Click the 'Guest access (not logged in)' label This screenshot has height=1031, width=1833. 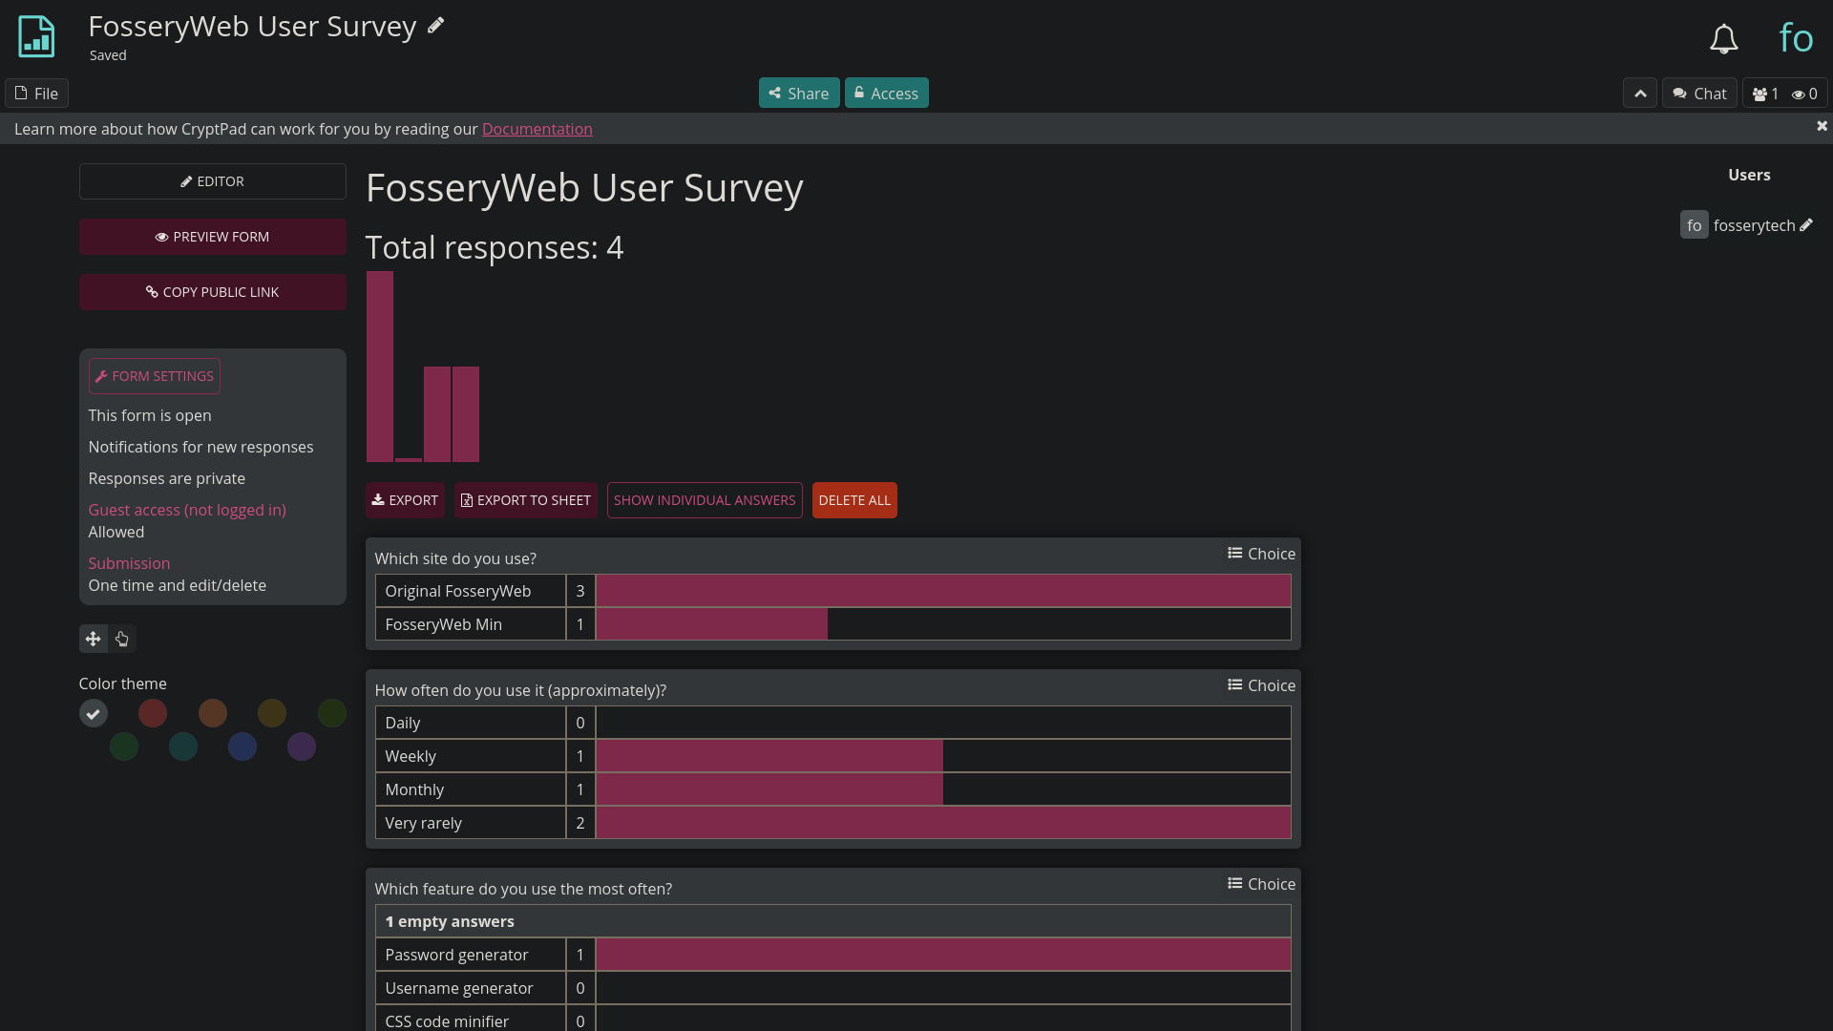[x=187, y=510]
